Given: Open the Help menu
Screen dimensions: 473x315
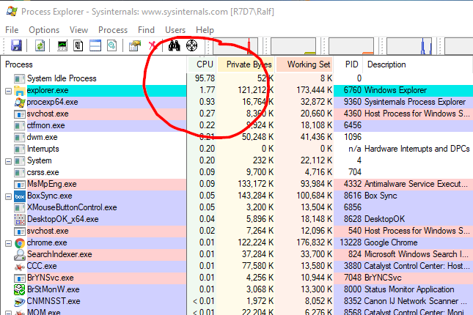Looking at the screenshot, I should (205, 30).
